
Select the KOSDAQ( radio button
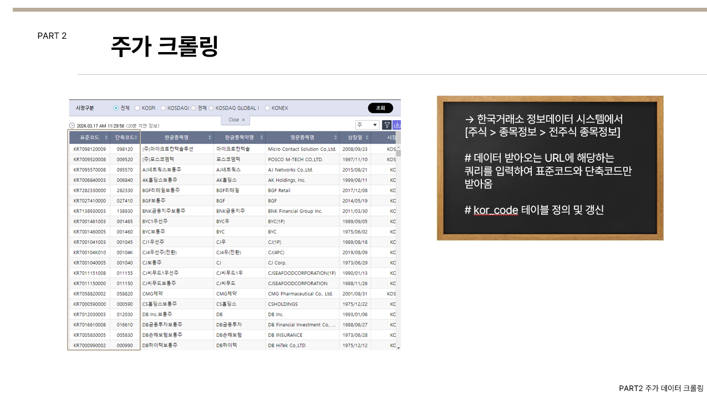click(163, 108)
